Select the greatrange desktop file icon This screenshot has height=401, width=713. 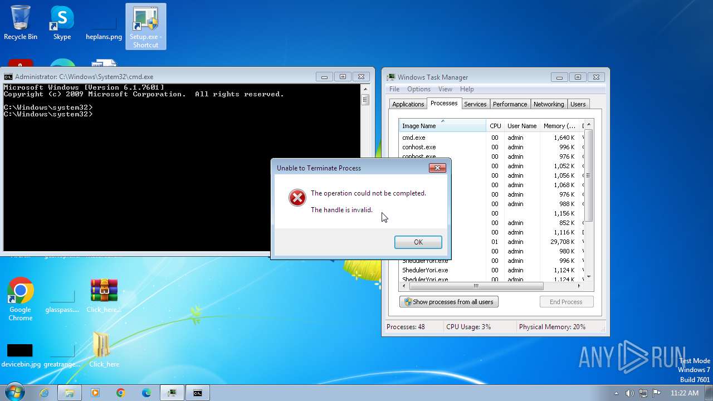click(x=62, y=355)
